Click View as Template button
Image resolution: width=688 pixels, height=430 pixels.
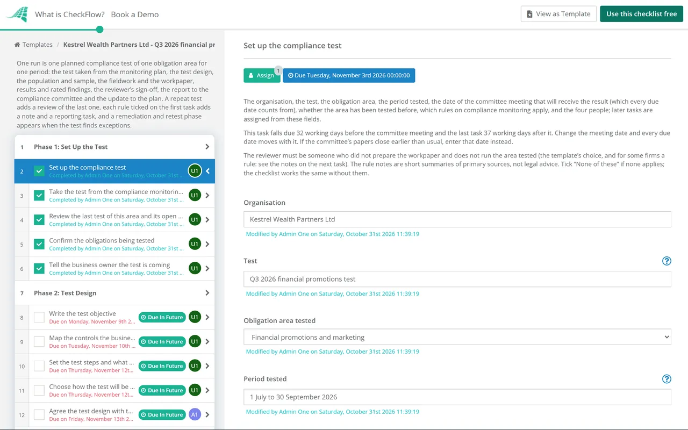click(558, 14)
